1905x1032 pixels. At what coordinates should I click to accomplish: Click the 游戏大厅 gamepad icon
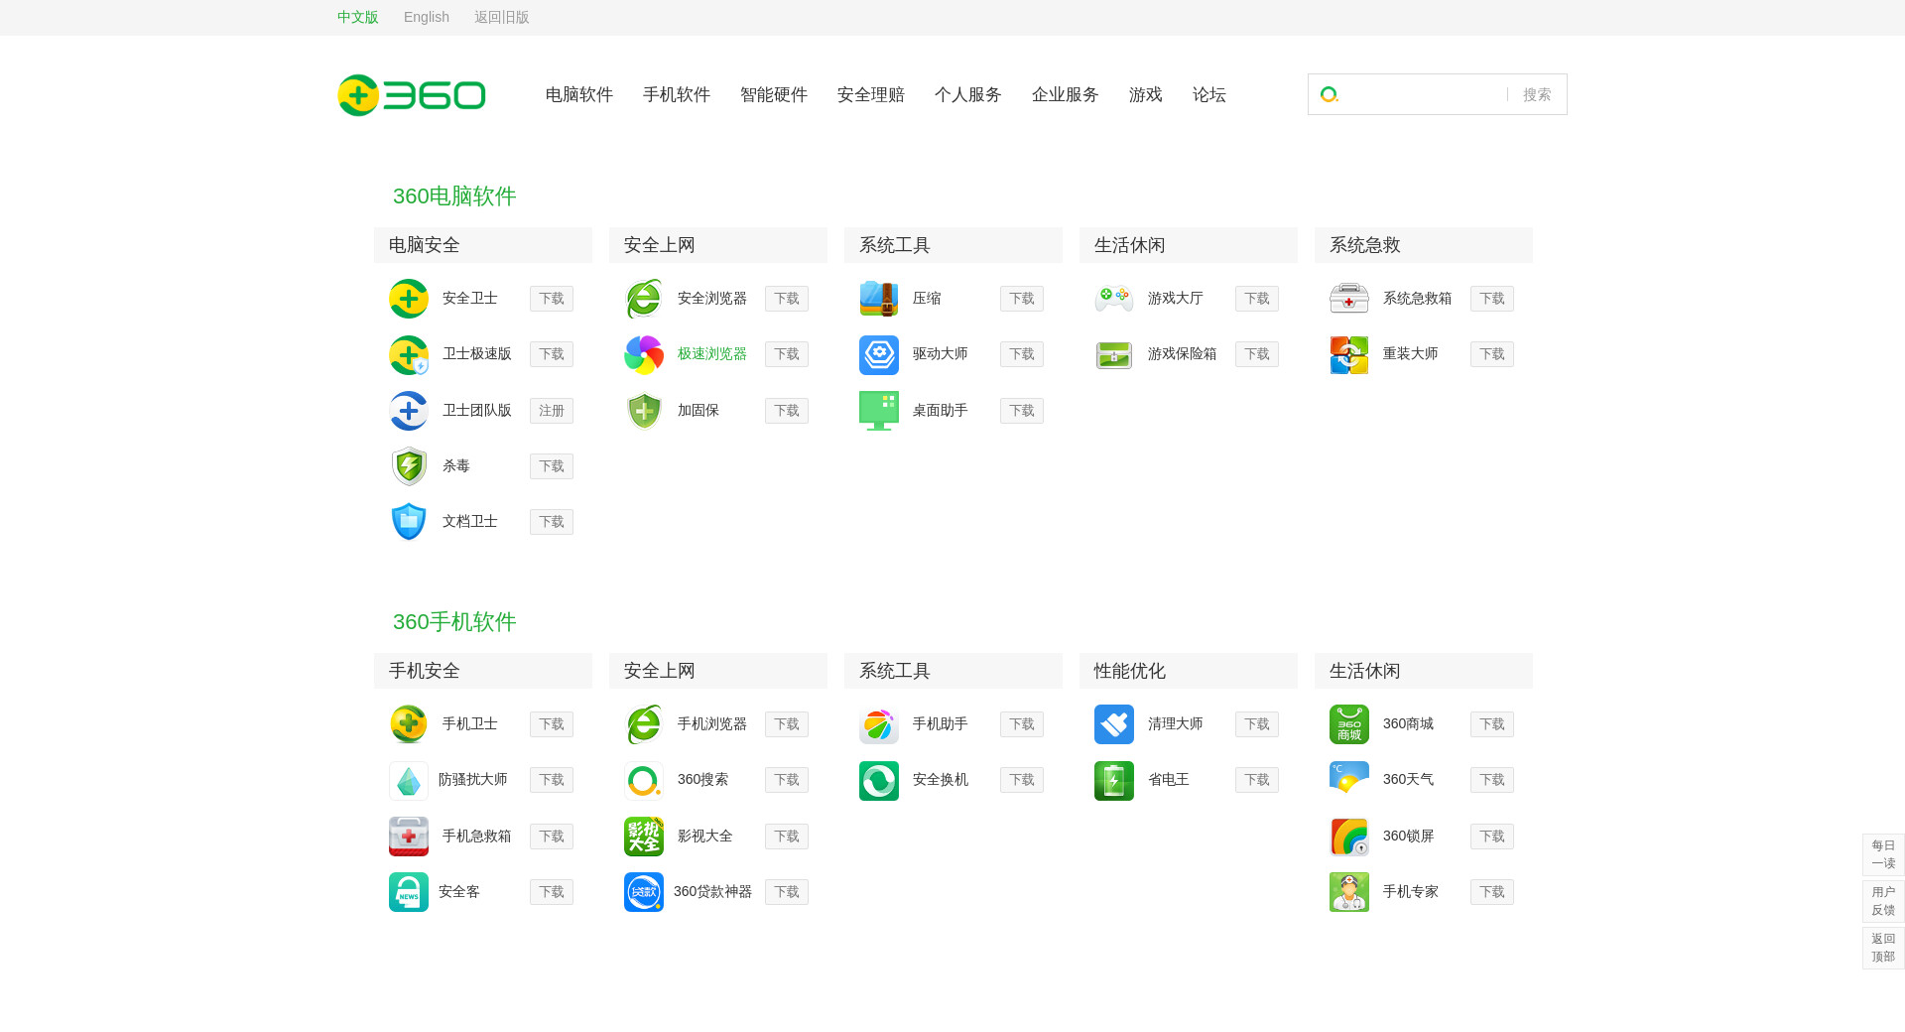[x=1114, y=299]
